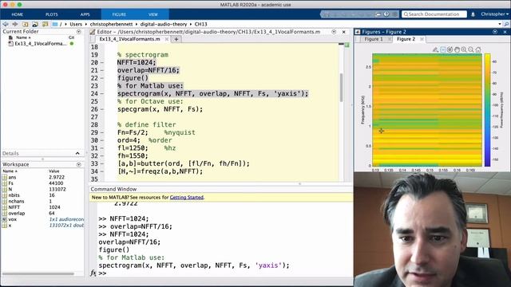The image size is (511, 287).
Task: Expand breadcrumb arrow before CH13
Action: coord(191,24)
